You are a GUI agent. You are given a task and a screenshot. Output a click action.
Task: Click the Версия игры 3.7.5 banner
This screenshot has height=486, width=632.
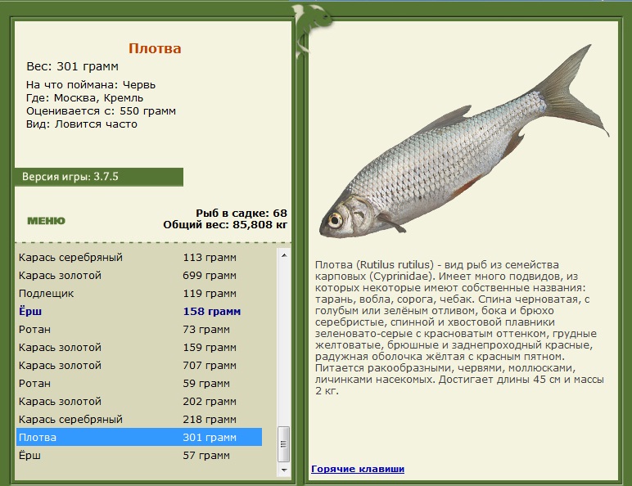(99, 177)
